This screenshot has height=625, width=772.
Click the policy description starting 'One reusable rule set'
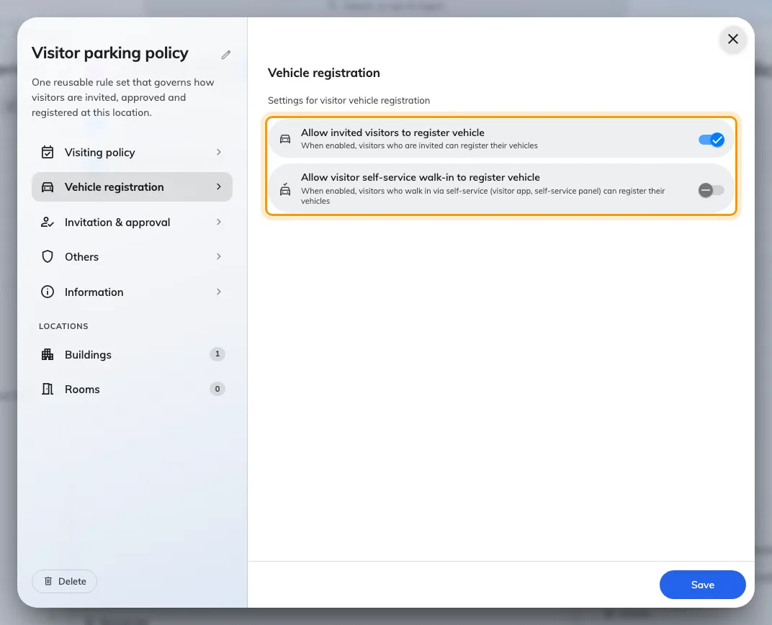point(123,97)
